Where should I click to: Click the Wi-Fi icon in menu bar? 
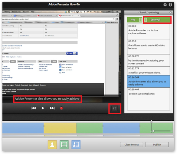coord(88,12)
